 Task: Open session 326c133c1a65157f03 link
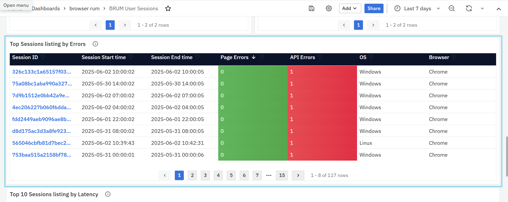point(42,72)
